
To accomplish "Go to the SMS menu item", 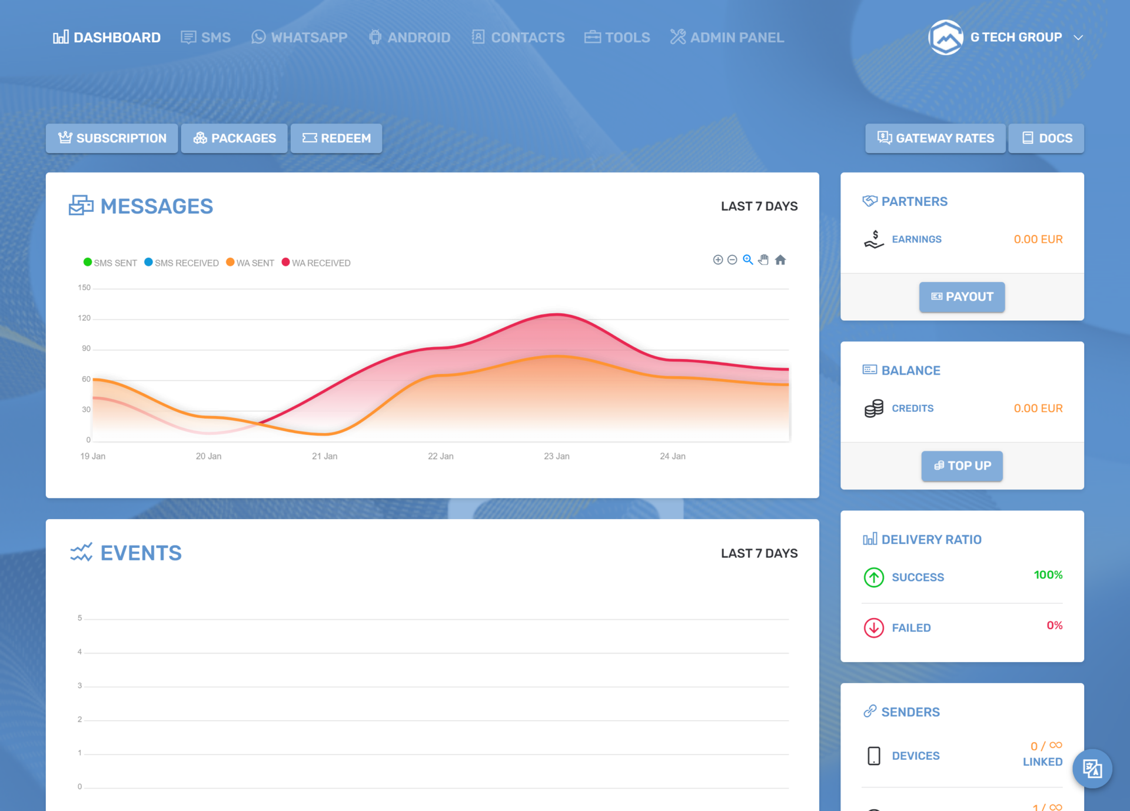I will point(206,37).
